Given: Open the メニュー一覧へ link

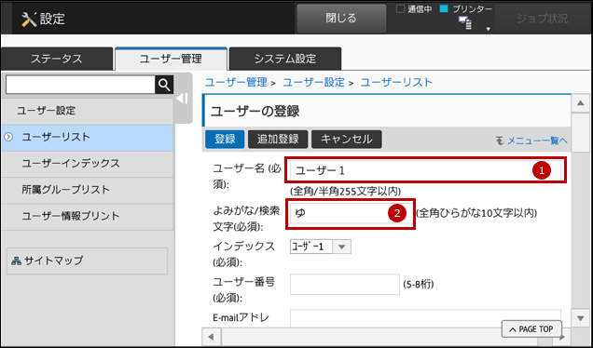Looking at the screenshot, I should tap(537, 141).
